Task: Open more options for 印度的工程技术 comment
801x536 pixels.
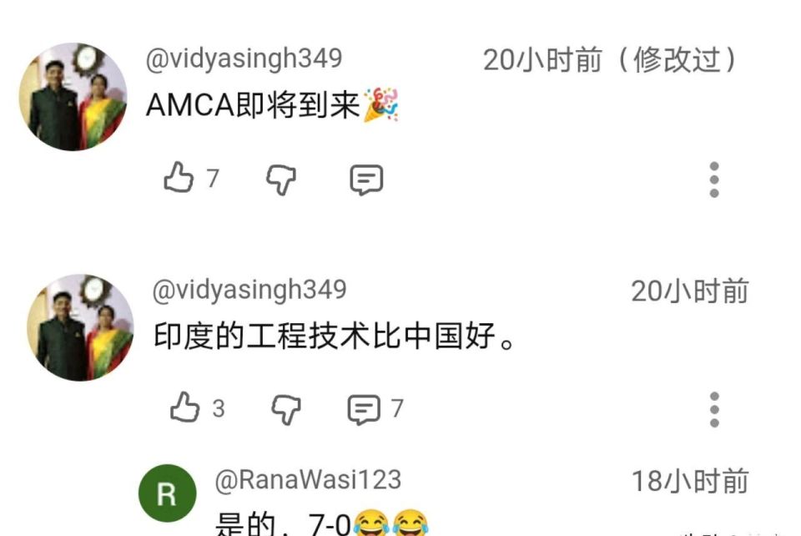Action: point(714,409)
